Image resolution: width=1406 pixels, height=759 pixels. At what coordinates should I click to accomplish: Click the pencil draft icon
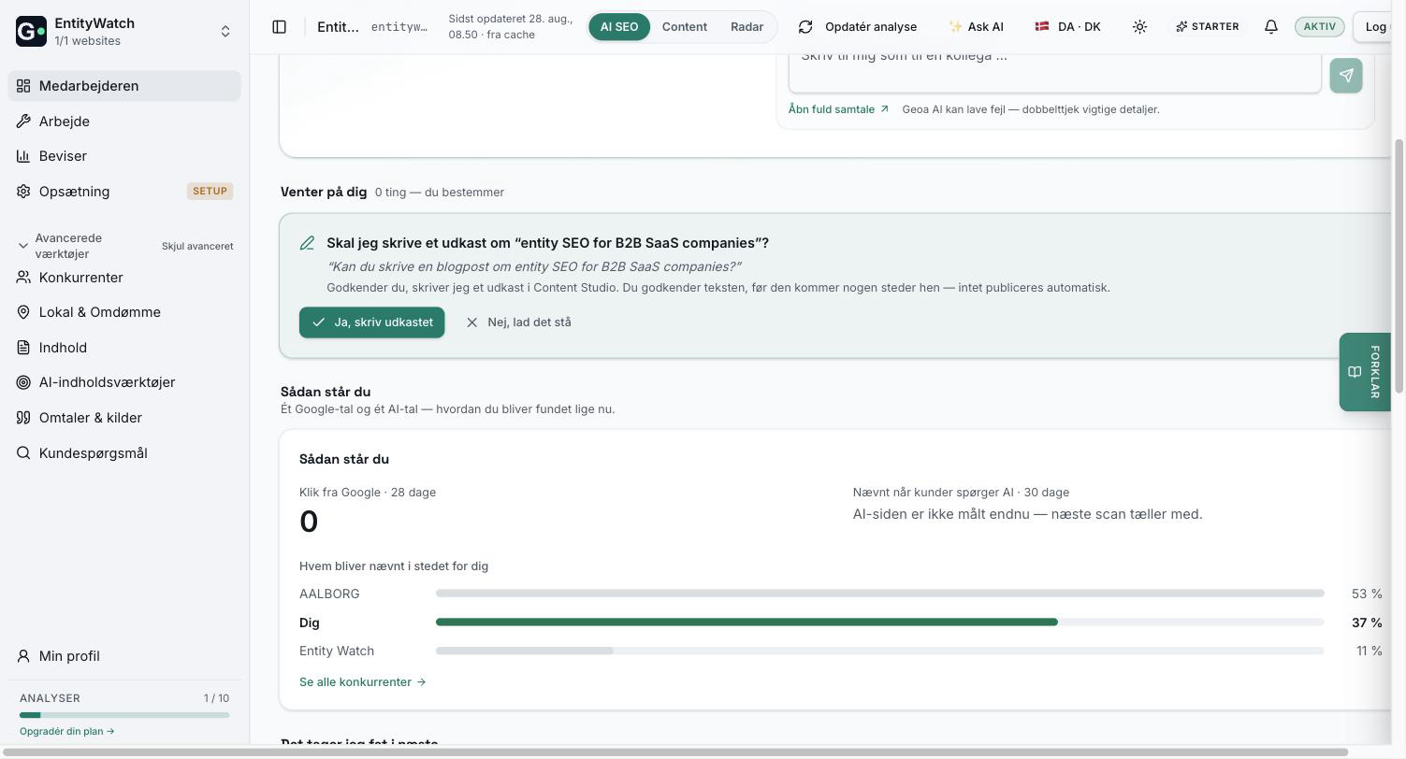[307, 243]
